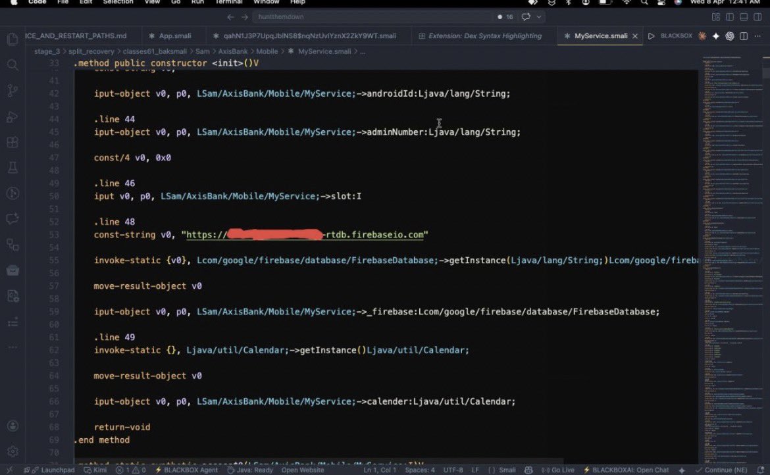
Task: Click Open Website in the status bar
Action: tap(303, 470)
